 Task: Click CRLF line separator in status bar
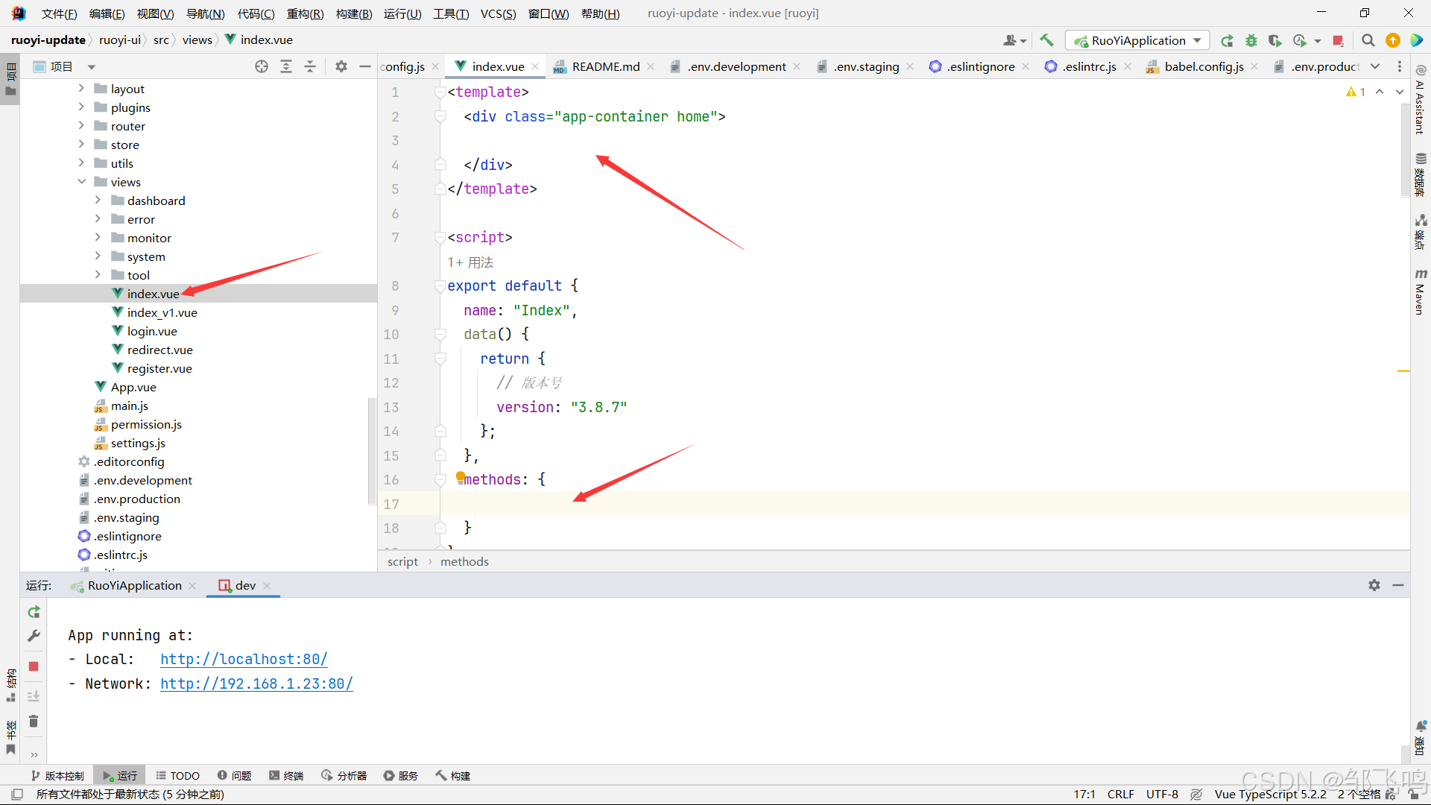(x=1120, y=794)
